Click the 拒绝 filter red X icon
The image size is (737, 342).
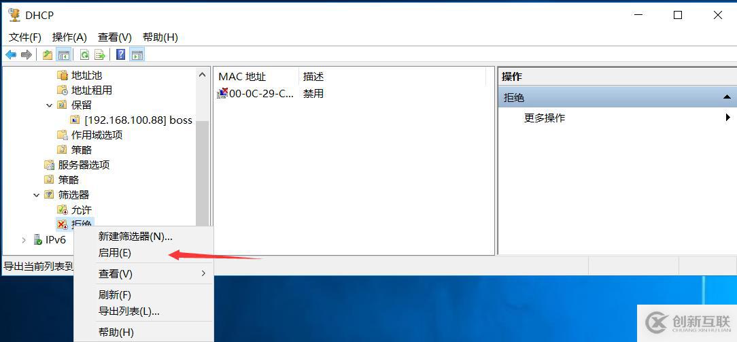coord(62,224)
